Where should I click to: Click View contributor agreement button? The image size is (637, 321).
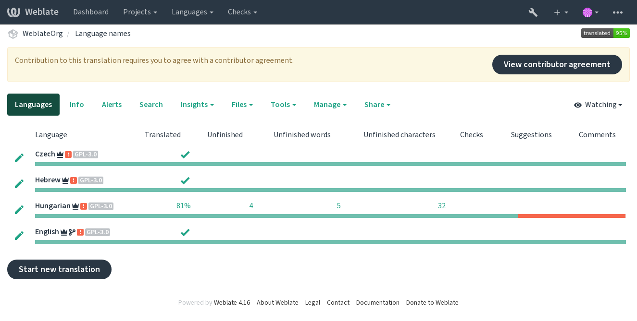click(557, 64)
